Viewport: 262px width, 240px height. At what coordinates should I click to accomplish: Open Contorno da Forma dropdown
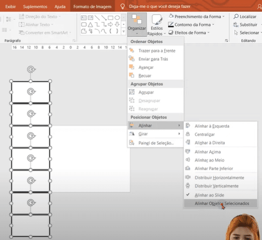click(191, 25)
